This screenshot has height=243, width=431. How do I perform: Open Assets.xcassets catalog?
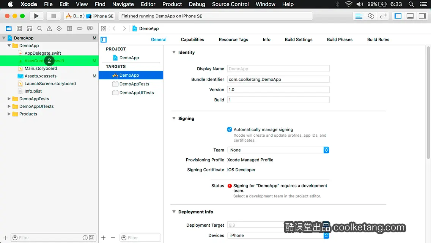click(40, 76)
